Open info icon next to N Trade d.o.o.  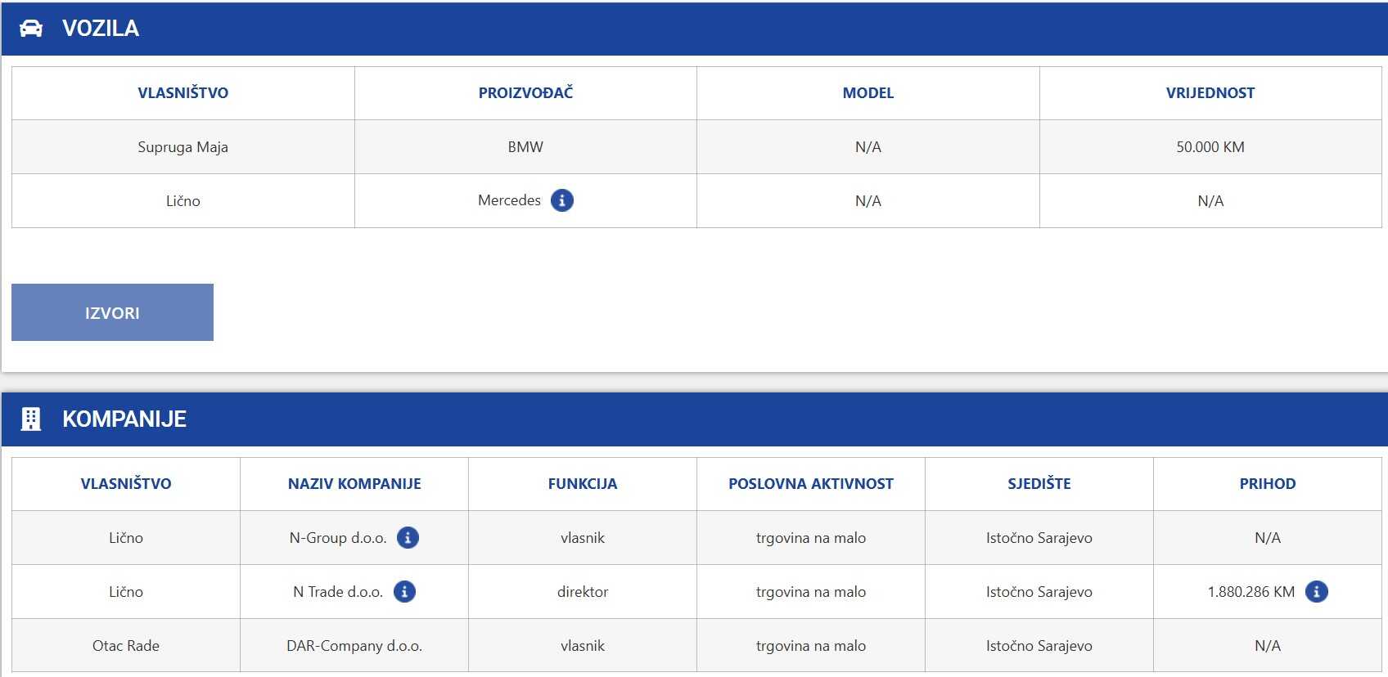404,591
